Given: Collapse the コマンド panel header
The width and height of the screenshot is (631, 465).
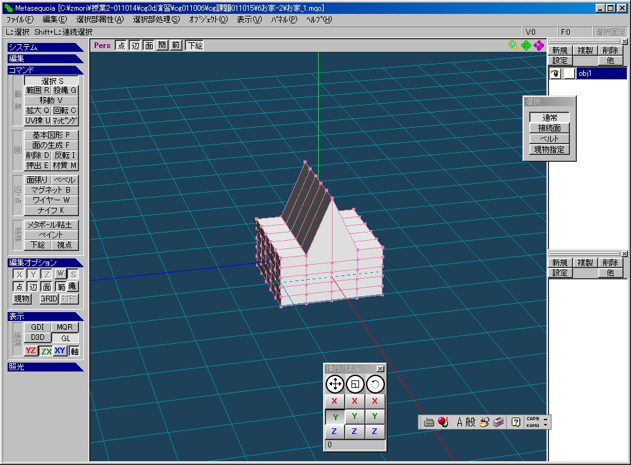Looking at the screenshot, I should click(x=45, y=70).
